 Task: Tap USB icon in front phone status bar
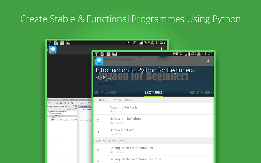click(x=96, y=54)
